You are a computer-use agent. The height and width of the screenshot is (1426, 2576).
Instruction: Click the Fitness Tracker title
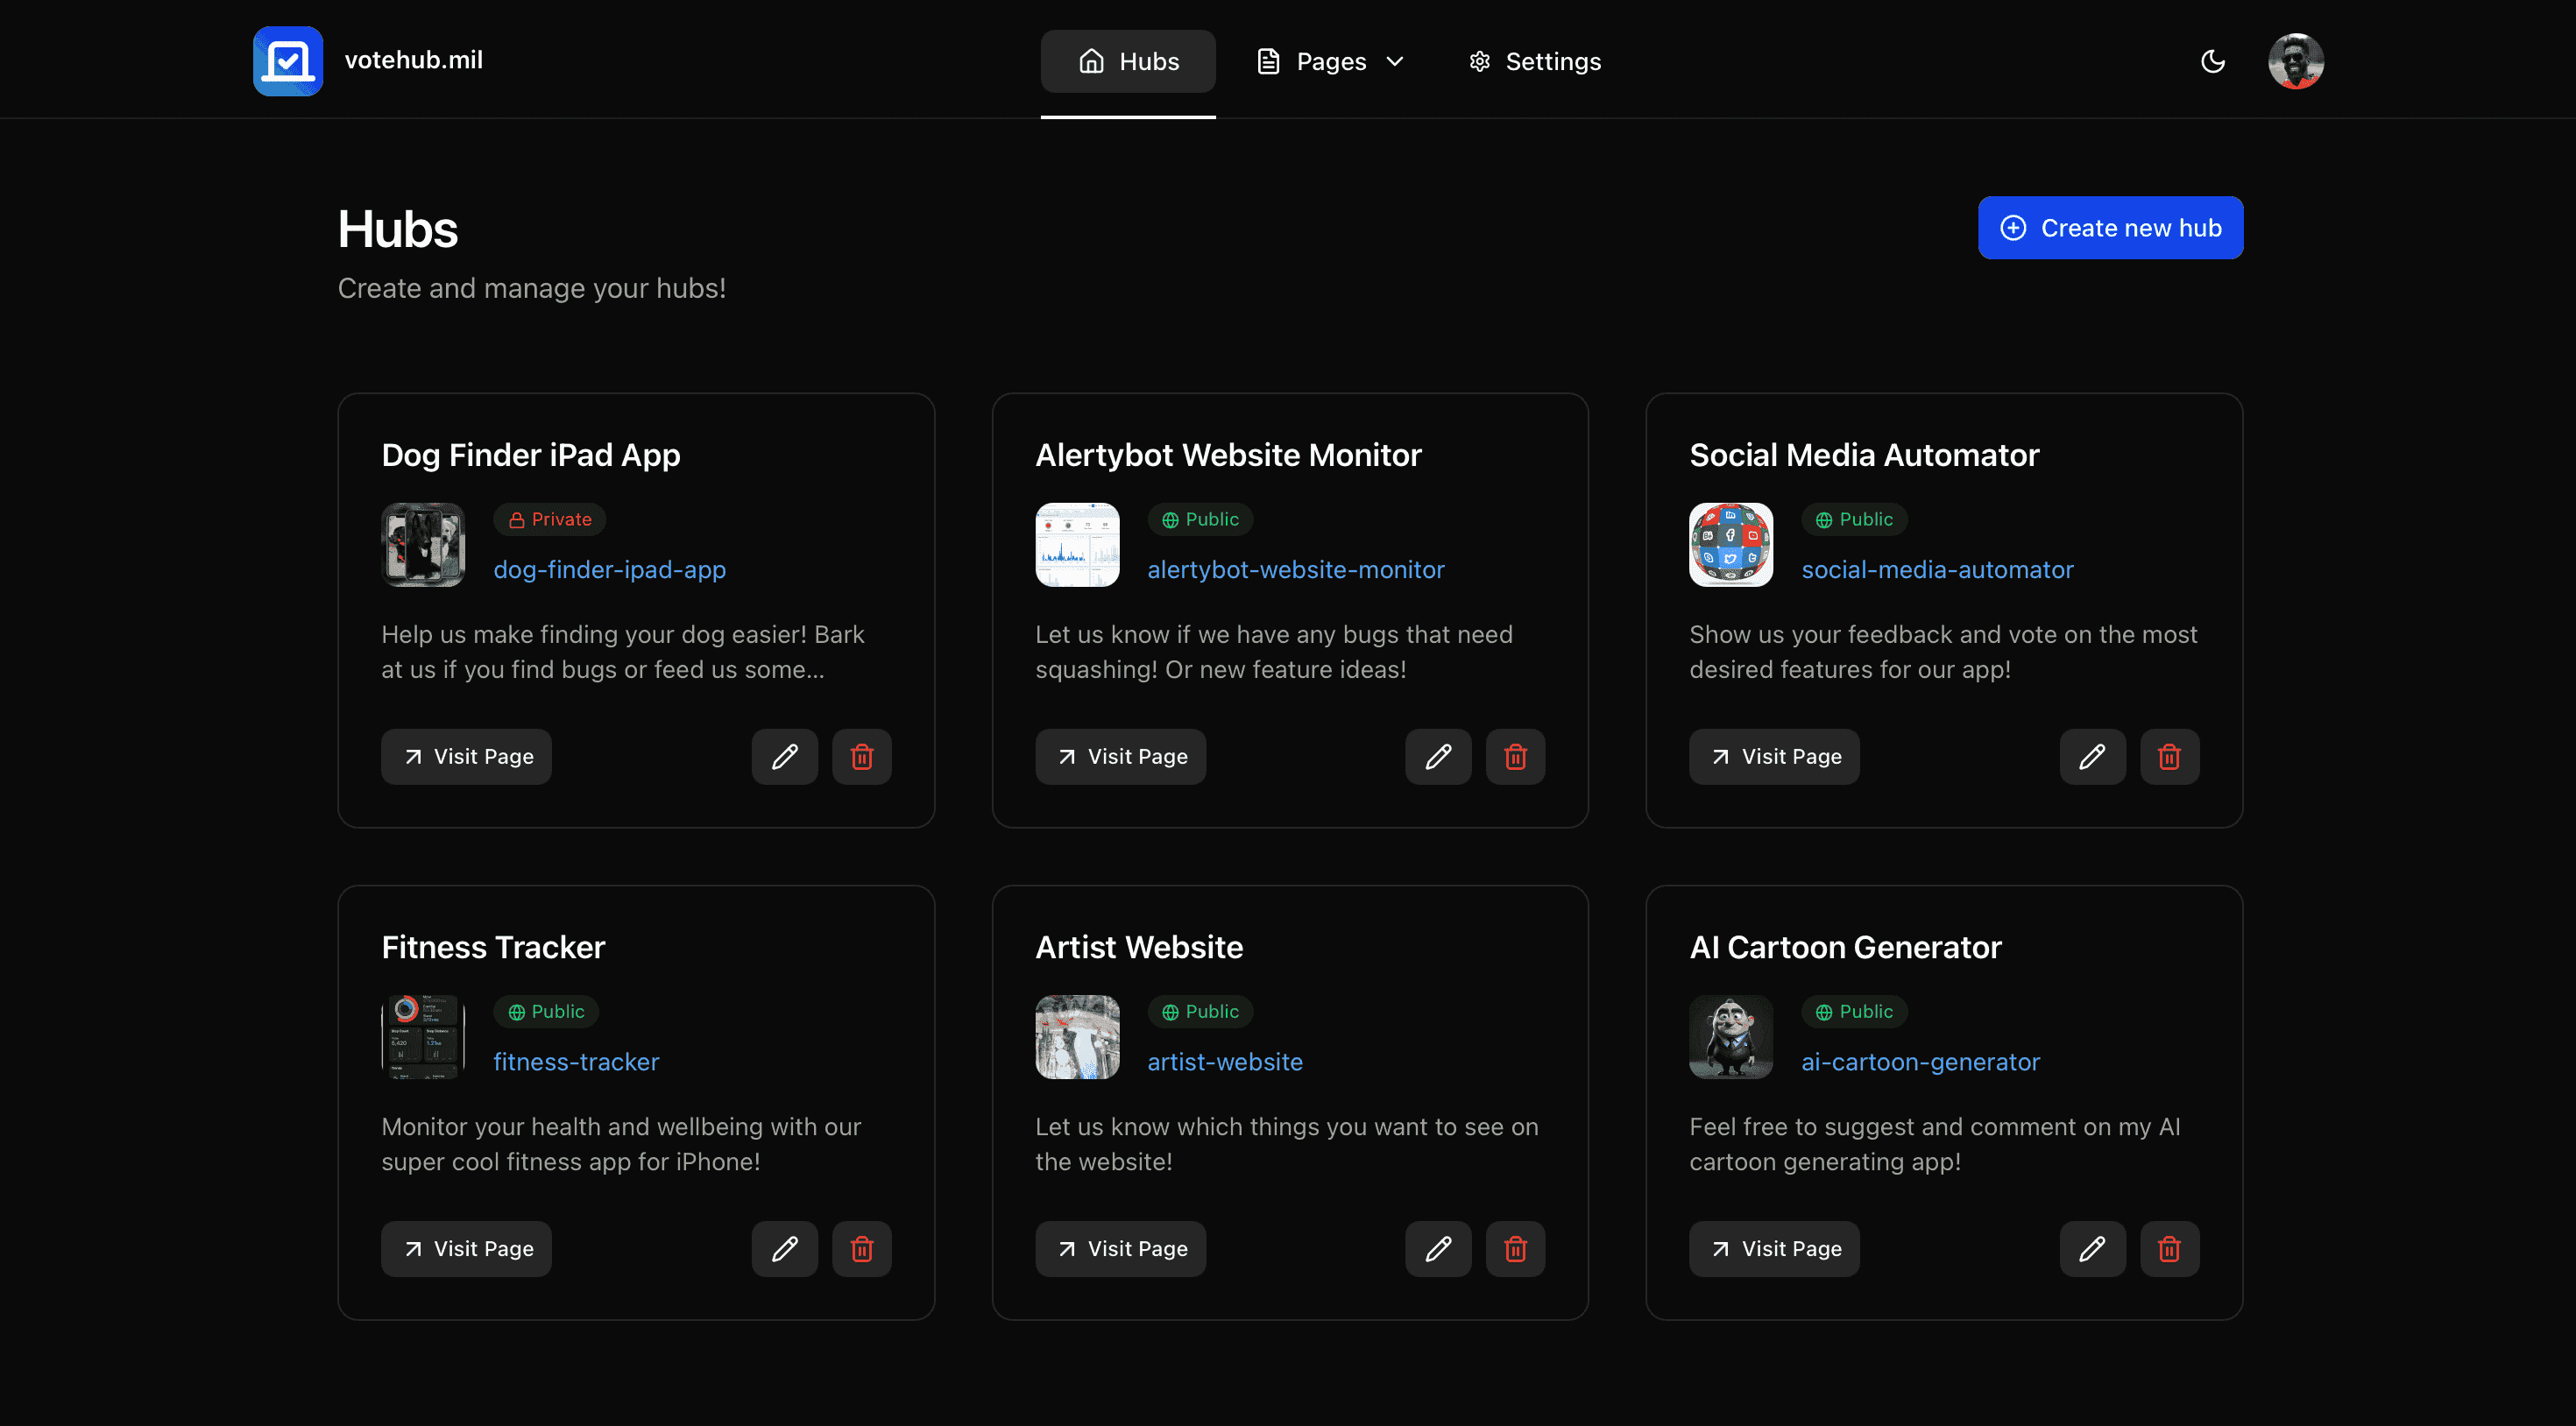click(493, 947)
